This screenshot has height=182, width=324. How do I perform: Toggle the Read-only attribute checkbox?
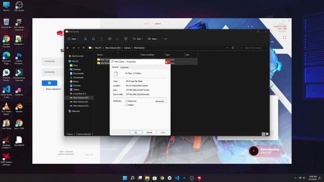click(127, 101)
